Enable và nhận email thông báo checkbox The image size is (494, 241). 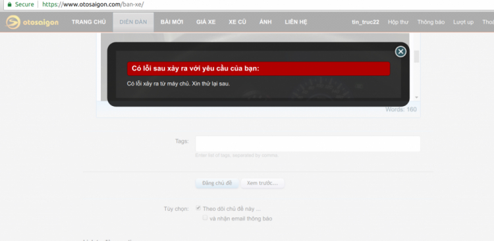[205, 218]
